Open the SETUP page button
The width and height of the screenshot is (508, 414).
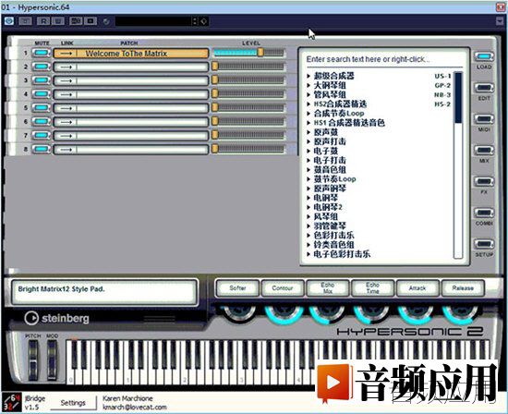484,244
